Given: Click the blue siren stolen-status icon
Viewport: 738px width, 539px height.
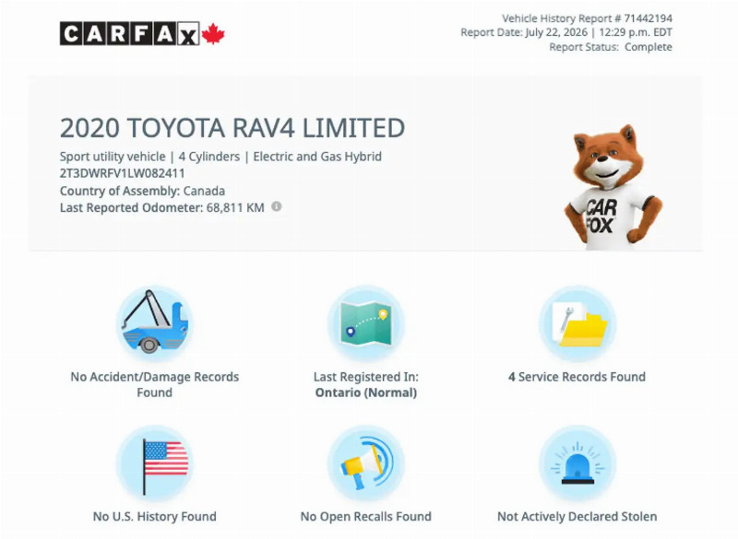Looking at the screenshot, I should (x=577, y=463).
